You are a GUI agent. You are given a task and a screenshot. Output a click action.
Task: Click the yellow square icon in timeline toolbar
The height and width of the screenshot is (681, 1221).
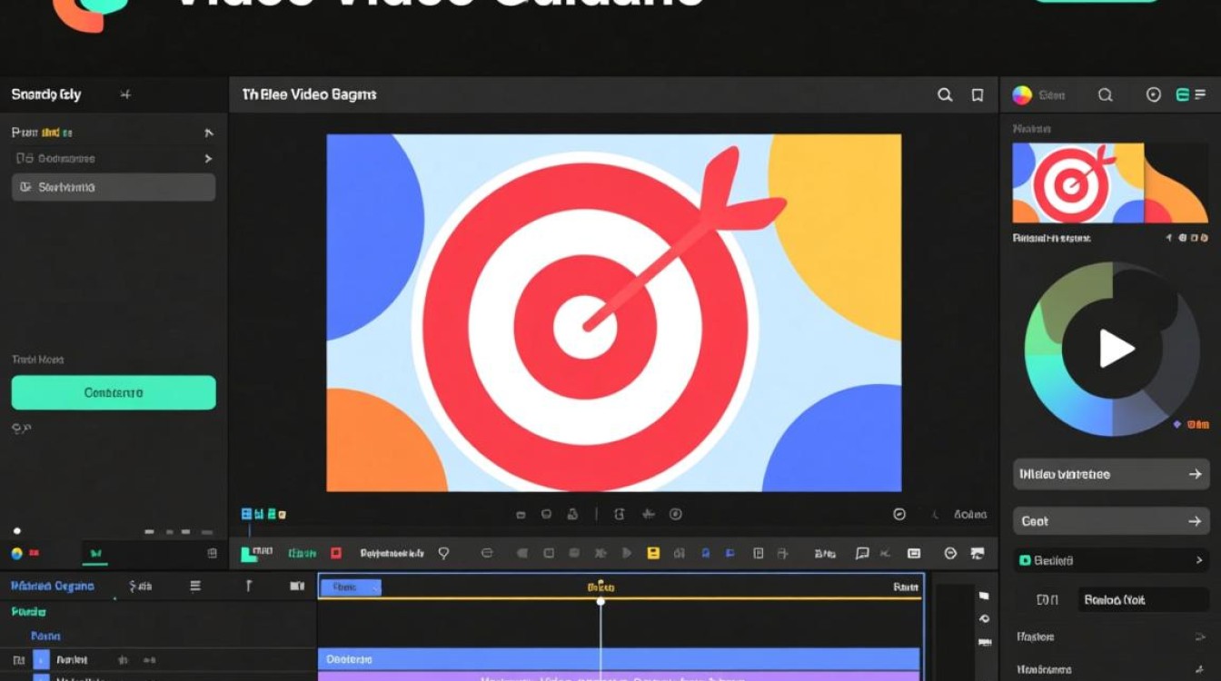652,552
